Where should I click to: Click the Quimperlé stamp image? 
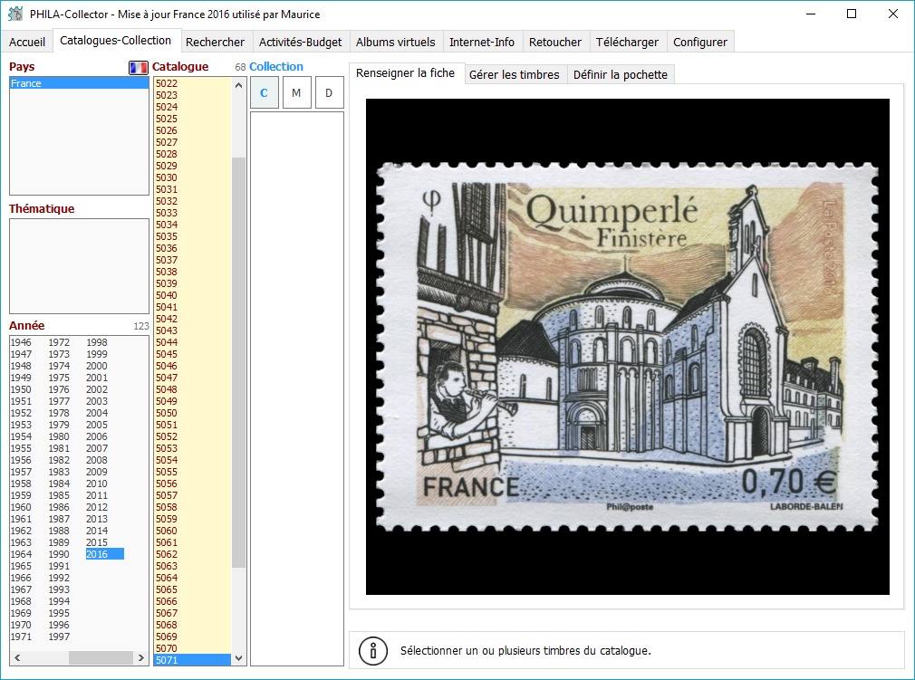pos(627,347)
